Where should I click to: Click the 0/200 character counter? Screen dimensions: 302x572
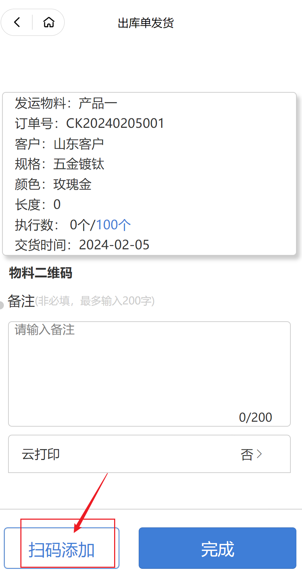point(255,417)
